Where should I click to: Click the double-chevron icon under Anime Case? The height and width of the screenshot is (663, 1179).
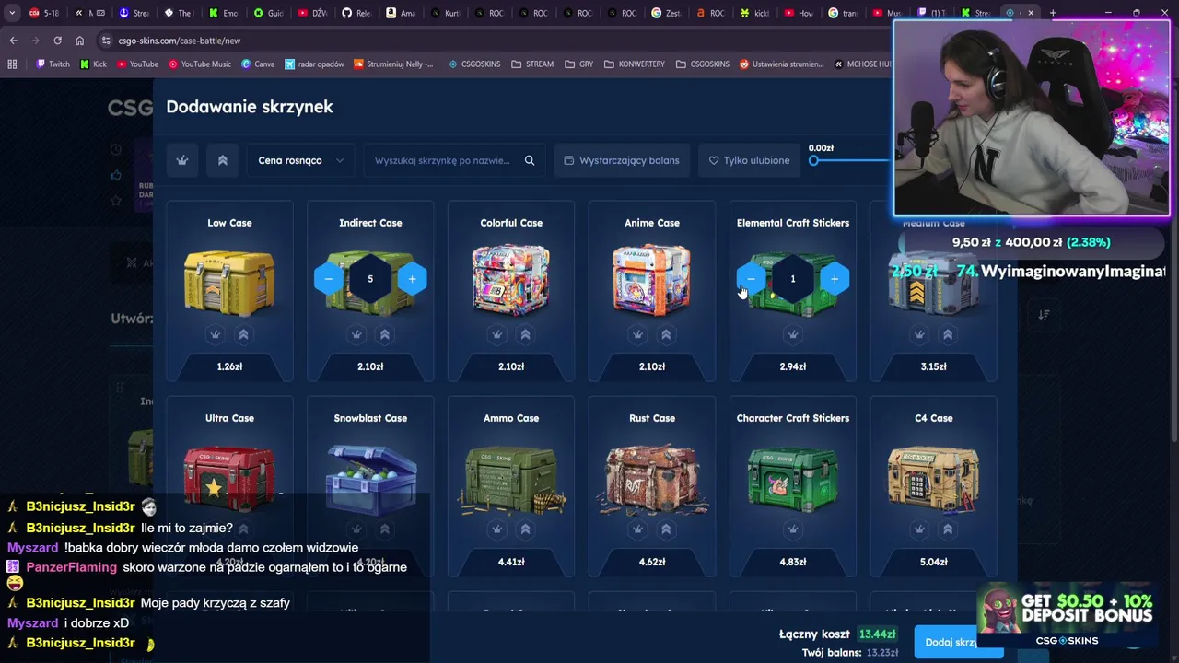tap(667, 334)
